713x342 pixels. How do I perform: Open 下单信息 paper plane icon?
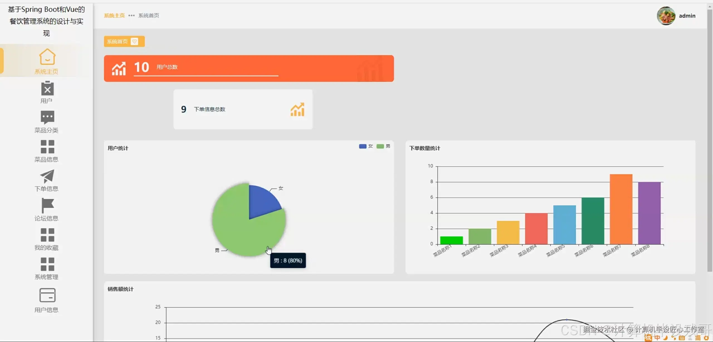tap(47, 176)
